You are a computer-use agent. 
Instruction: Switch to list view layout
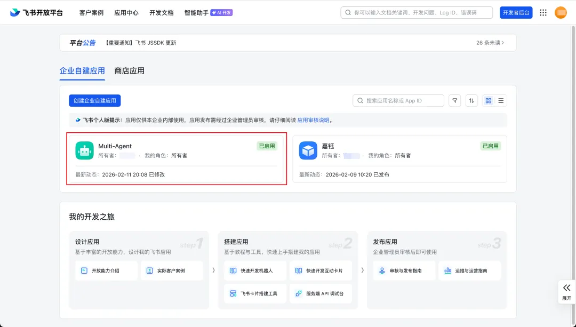501,101
